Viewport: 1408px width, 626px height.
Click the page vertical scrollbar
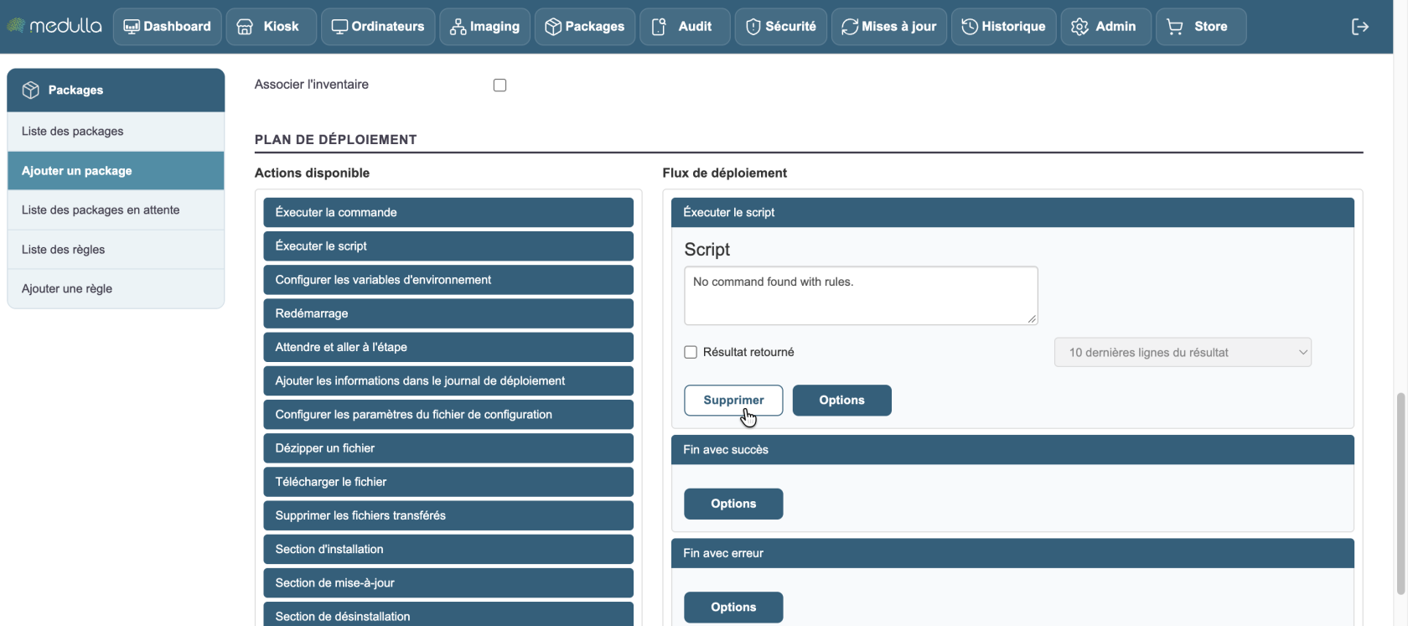pos(1400,494)
